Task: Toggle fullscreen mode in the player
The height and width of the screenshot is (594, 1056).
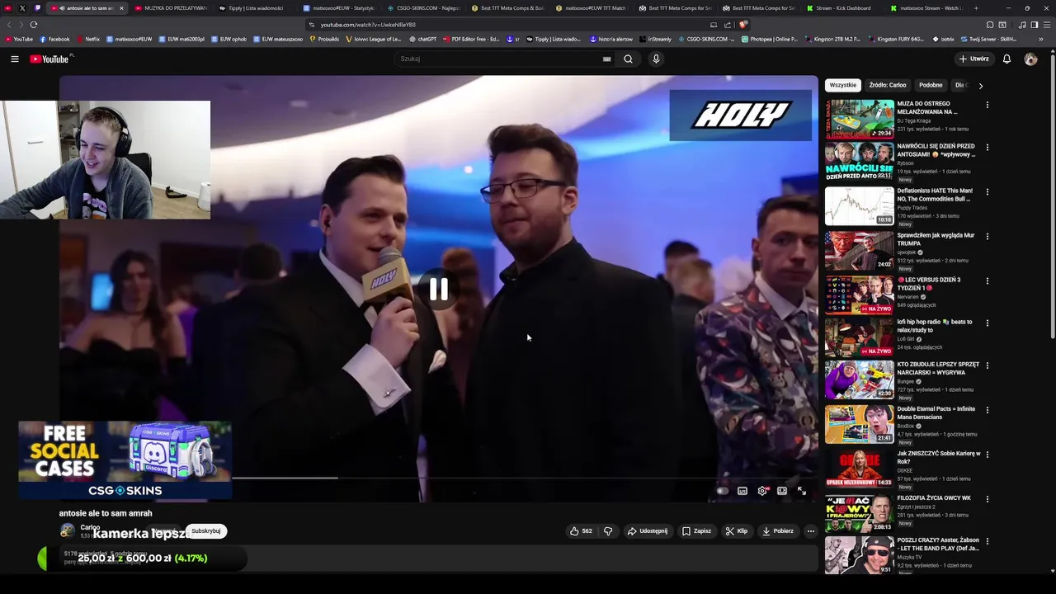Action: [x=802, y=491]
